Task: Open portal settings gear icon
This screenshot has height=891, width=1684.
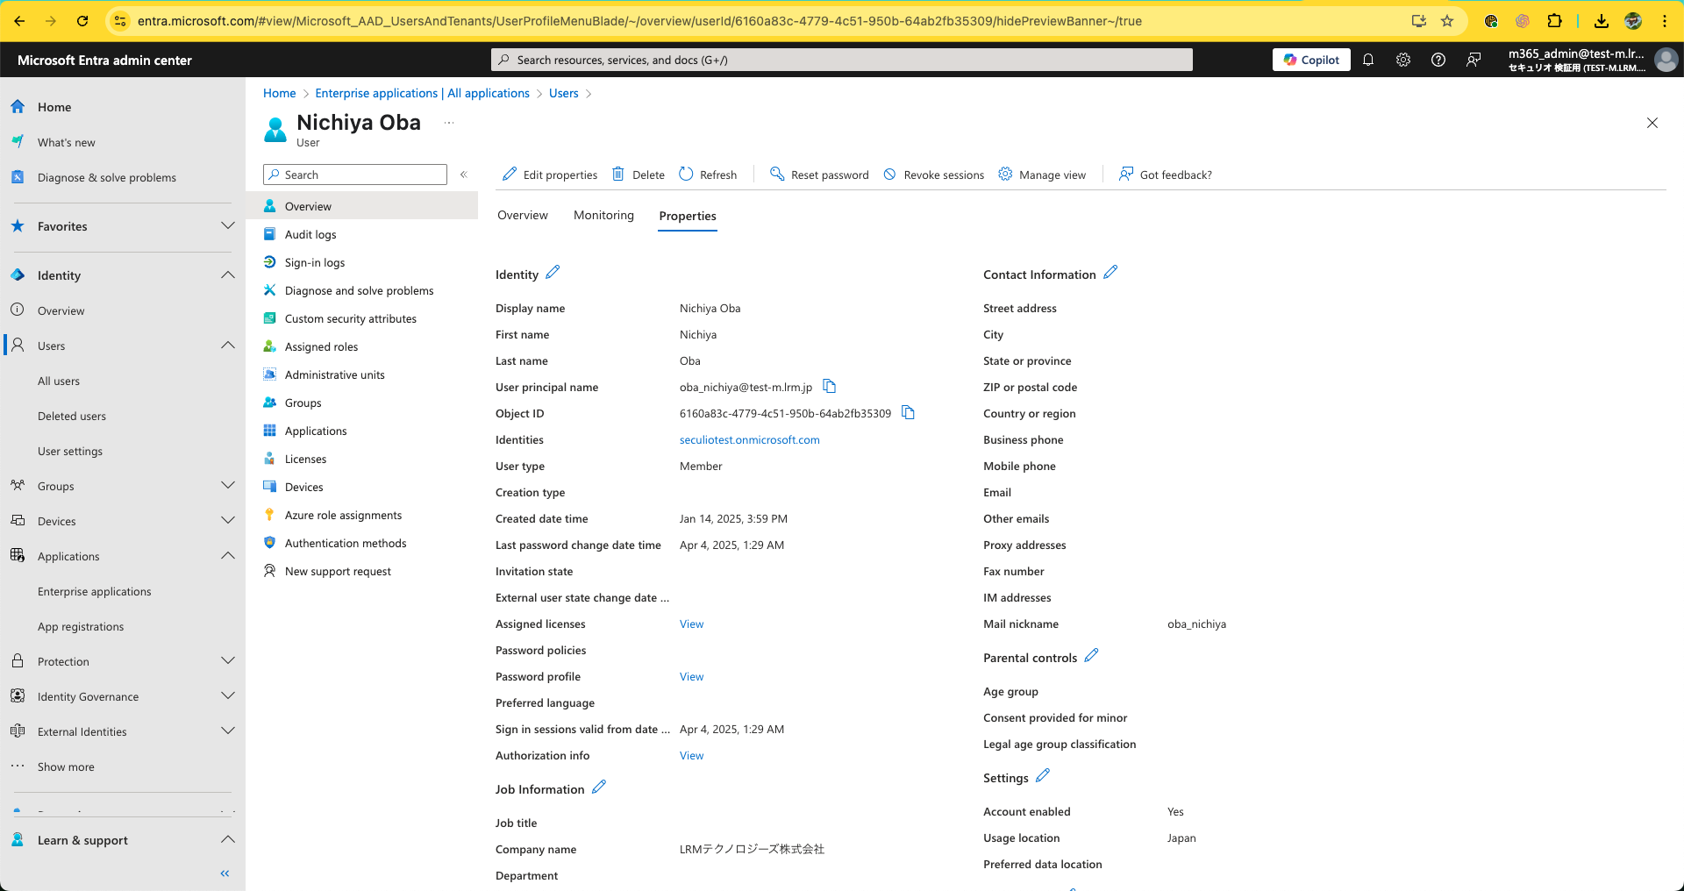Action: click(x=1403, y=60)
